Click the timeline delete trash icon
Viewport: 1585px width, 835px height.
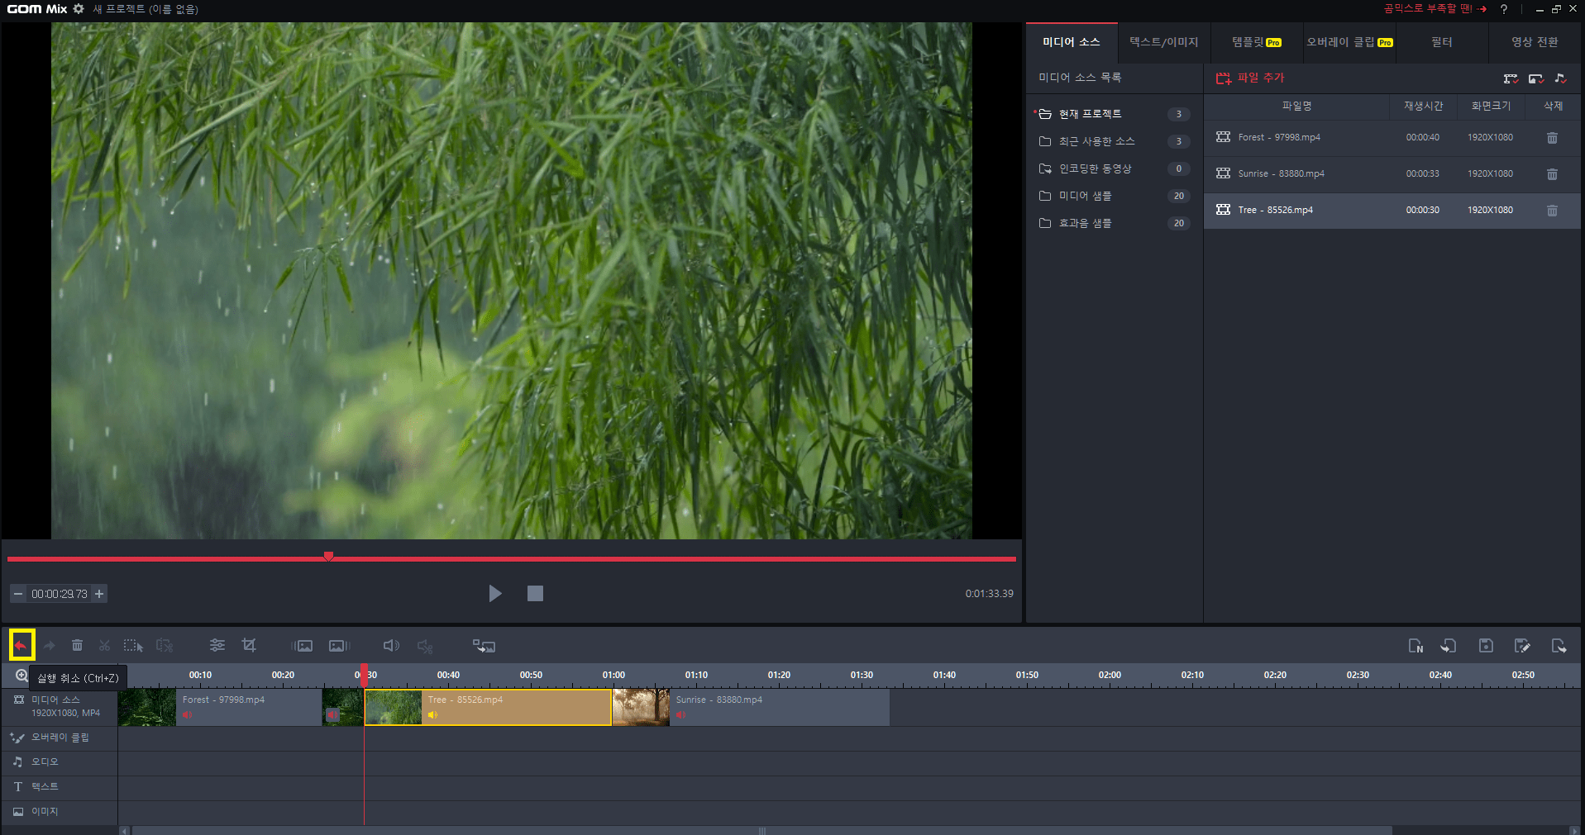click(77, 645)
